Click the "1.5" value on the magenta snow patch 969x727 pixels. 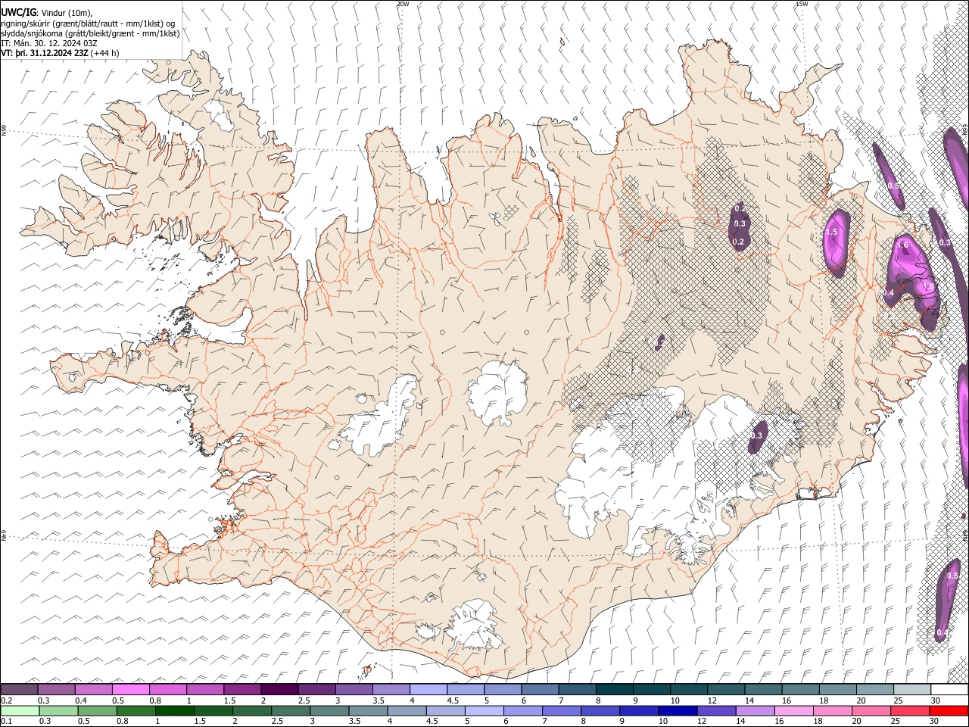click(x=831, y=232)
